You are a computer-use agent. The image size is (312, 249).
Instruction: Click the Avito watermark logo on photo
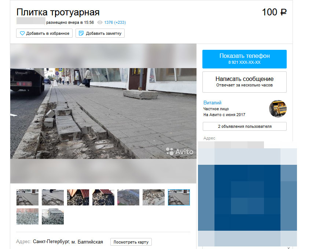(179, 151)
